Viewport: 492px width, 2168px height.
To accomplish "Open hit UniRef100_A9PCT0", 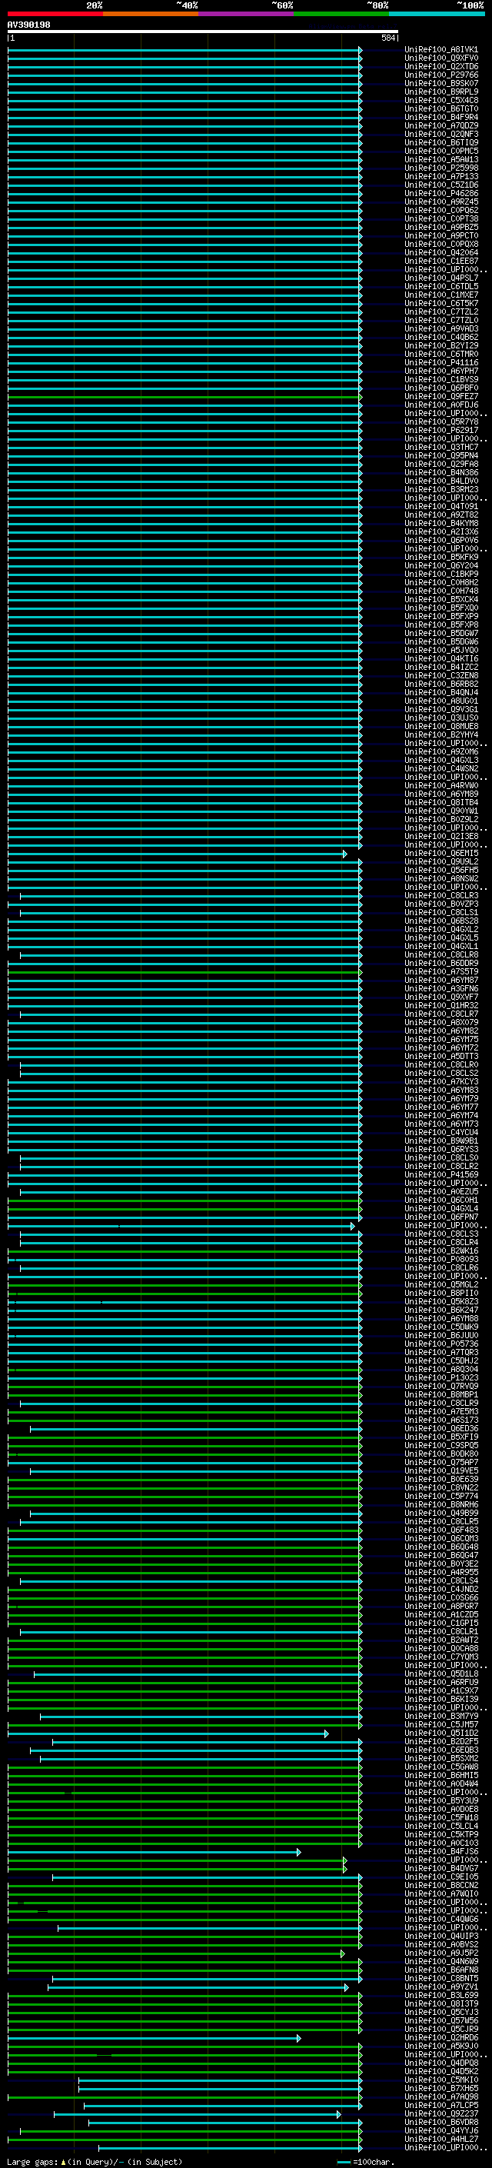I will point(440,235).
